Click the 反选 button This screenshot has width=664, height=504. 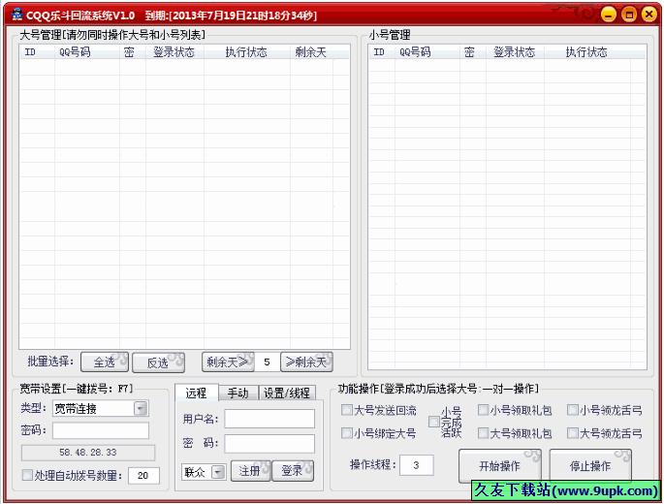(x=158, y=362)
